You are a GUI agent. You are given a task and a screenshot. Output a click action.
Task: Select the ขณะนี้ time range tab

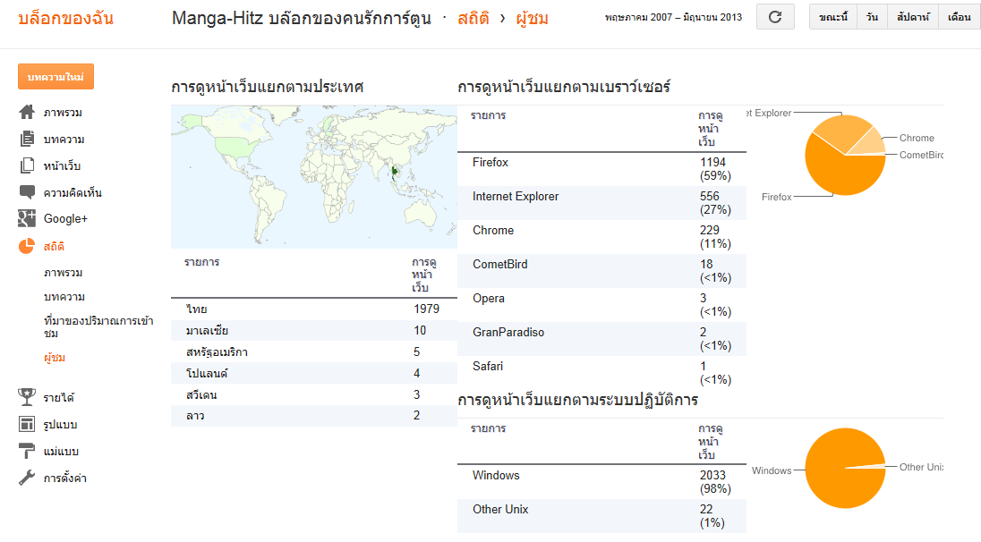[833, 17]
